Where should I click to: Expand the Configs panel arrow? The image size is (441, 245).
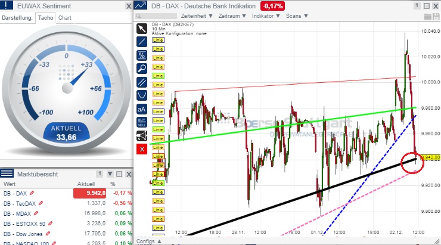(x=160, y=241)
